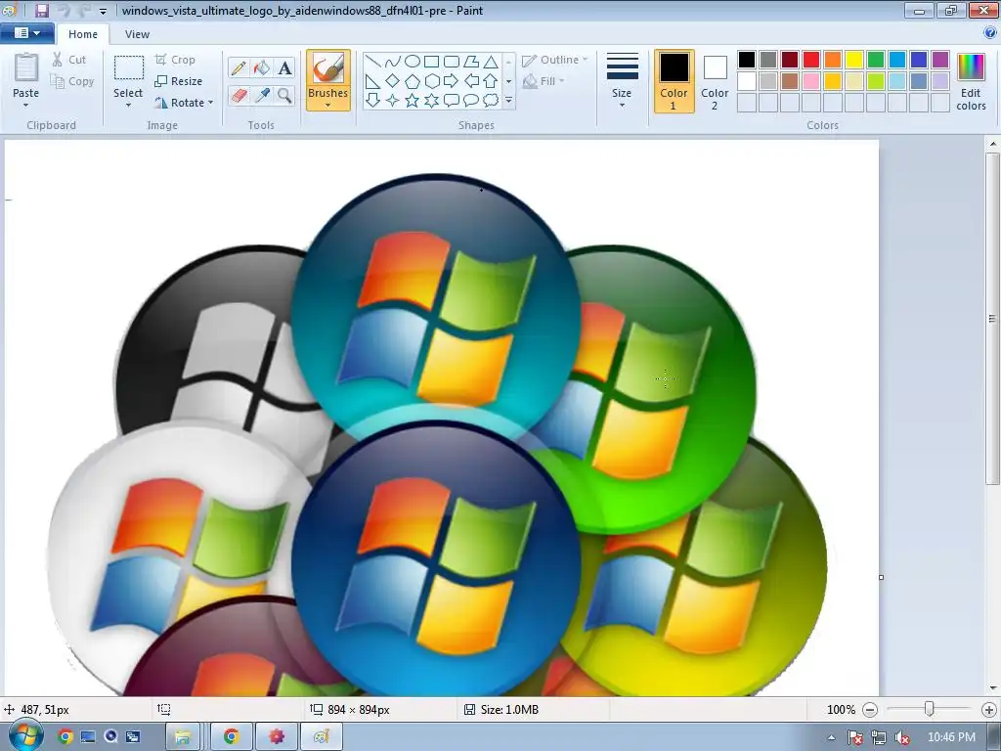
Task: Open the Rotate dropdown menu
Action: point(211,102)
